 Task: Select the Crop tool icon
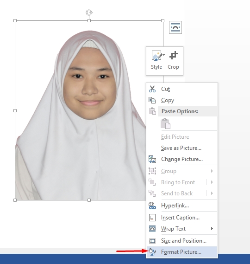[174, 55]
